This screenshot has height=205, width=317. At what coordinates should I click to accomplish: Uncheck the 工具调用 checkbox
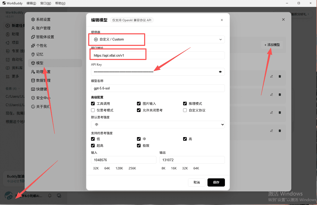point(93,104)
